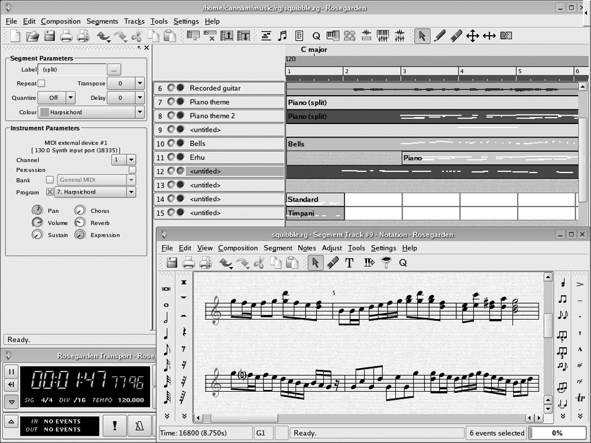
Task: Click the metronome button in Transport
Action: 139,425
